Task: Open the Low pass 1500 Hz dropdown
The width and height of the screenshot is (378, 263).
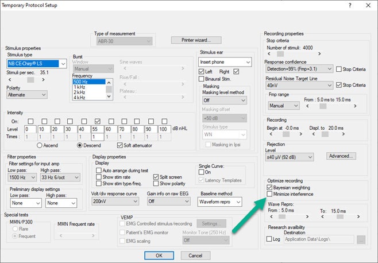Action: click(x=22, y=177)
